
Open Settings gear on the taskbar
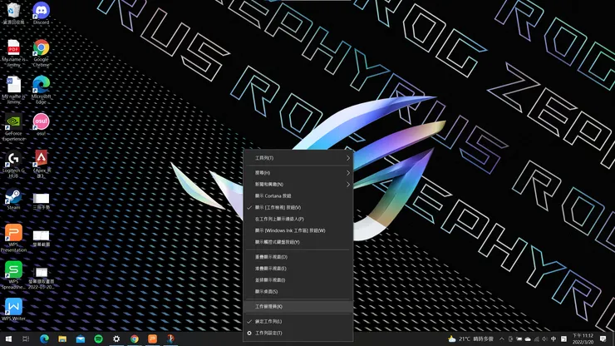(x=116, y=339)
